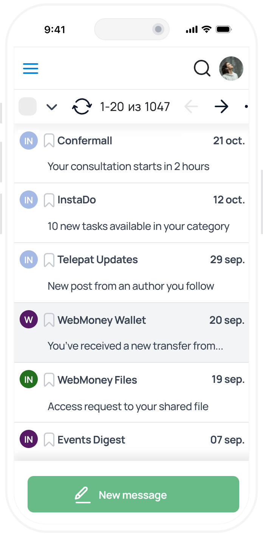
Task: Toggle bookmark on WebMoney Wallet message
Action: (49, 320)
